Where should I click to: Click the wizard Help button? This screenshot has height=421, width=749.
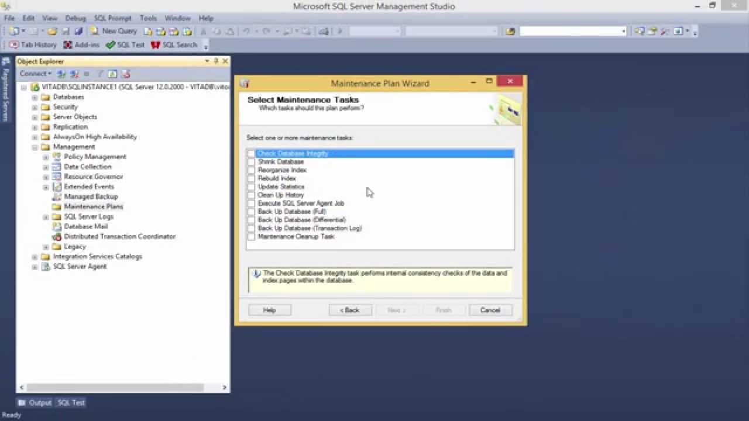click(269, 310)
